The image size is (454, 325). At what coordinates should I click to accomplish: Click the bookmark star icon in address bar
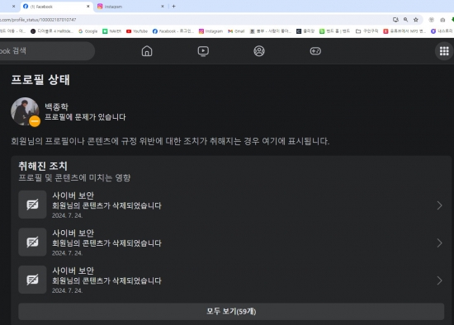(416, 20)
